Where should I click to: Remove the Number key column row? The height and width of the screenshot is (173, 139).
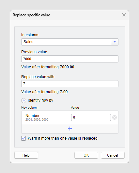115,117
